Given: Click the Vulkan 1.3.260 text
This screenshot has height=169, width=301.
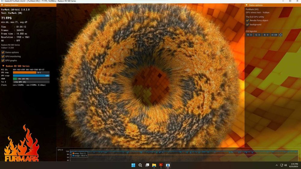Looking at the screenshot, I should (x=8, y=48).
